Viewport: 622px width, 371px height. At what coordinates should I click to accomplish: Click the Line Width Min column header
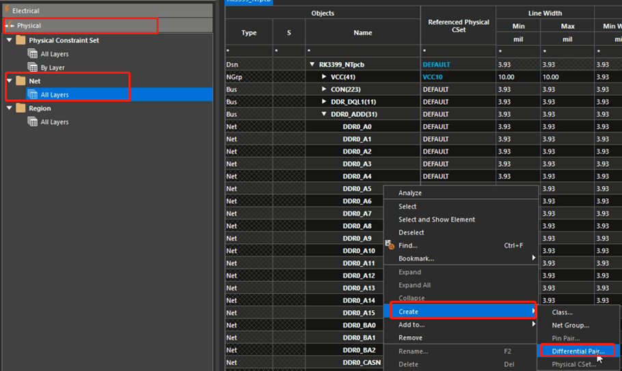518,26
